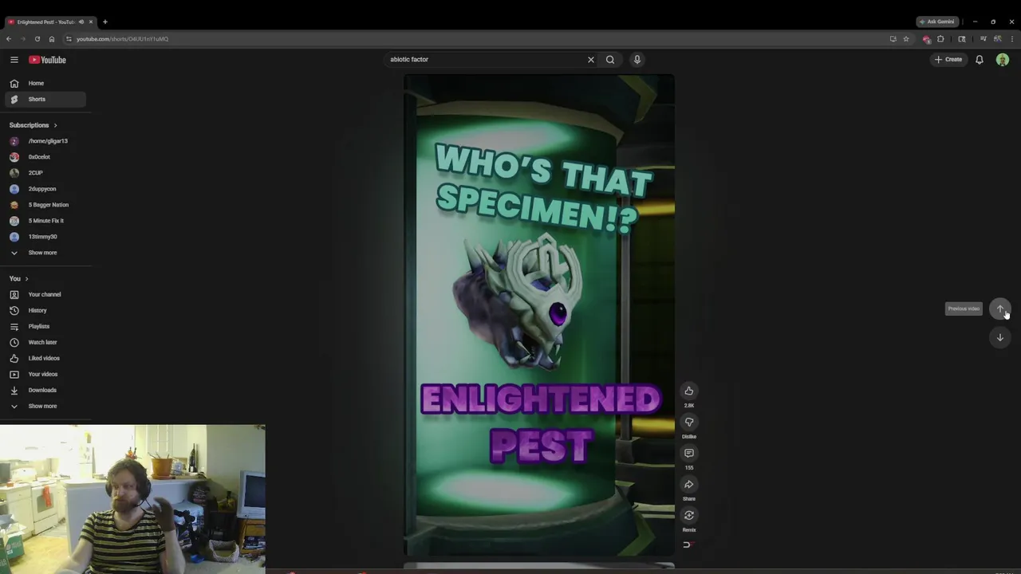The width and height of the screenshot is (1021, 574).
Task: Close the Enlightened Pest tab
Action: point(91,22)
